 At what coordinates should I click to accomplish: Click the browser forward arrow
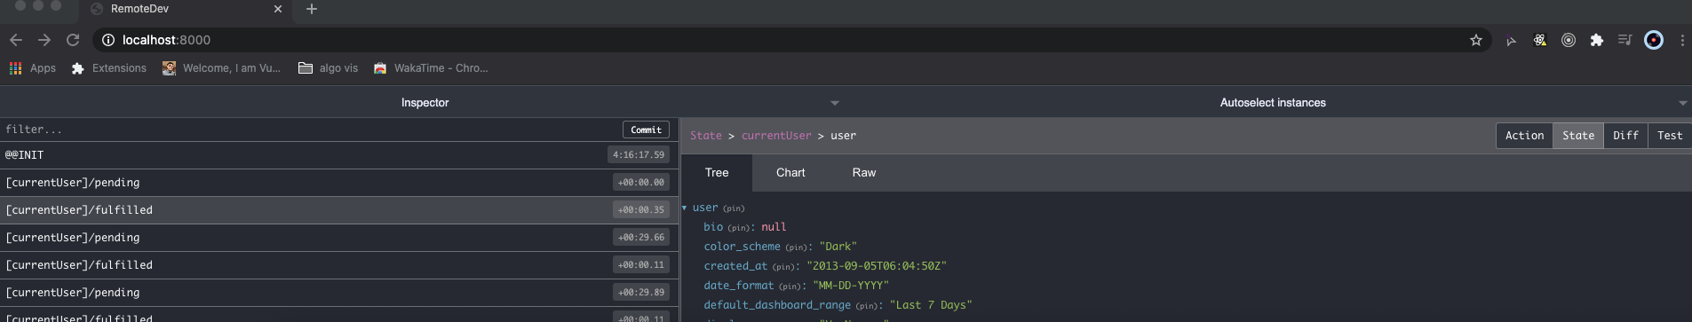click(44, 40)
